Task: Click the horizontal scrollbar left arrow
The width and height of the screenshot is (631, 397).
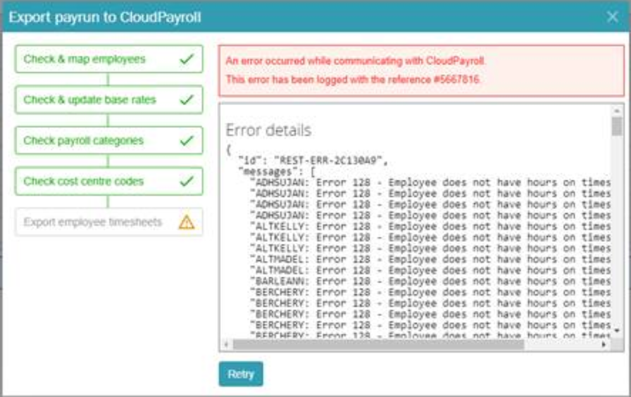Action: (x=226, y=344)
